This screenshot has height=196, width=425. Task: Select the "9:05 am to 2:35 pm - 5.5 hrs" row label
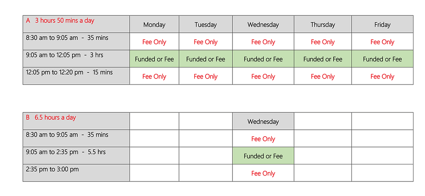76,155
